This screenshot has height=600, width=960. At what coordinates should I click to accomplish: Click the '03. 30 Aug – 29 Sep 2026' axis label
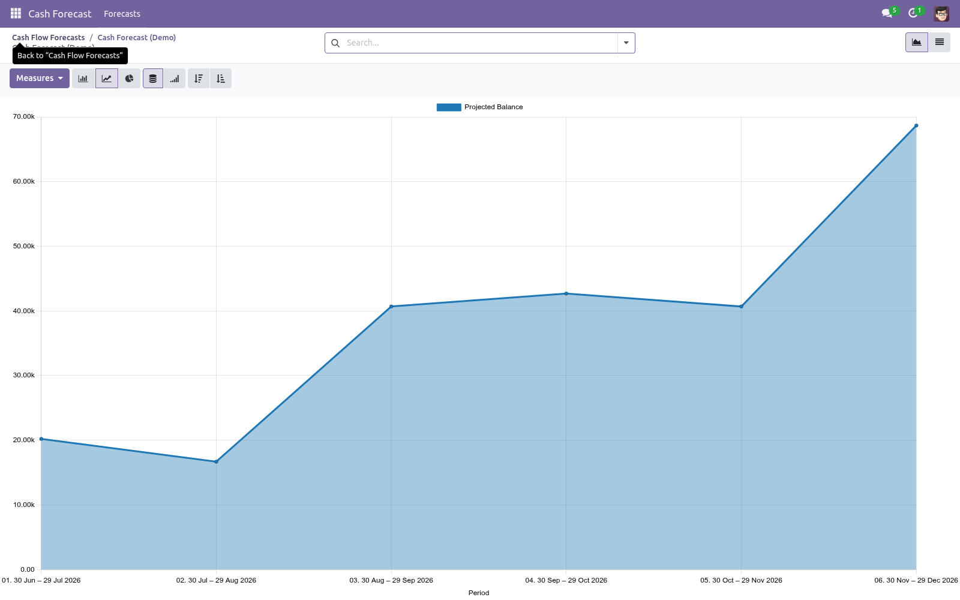pos(391,580)
